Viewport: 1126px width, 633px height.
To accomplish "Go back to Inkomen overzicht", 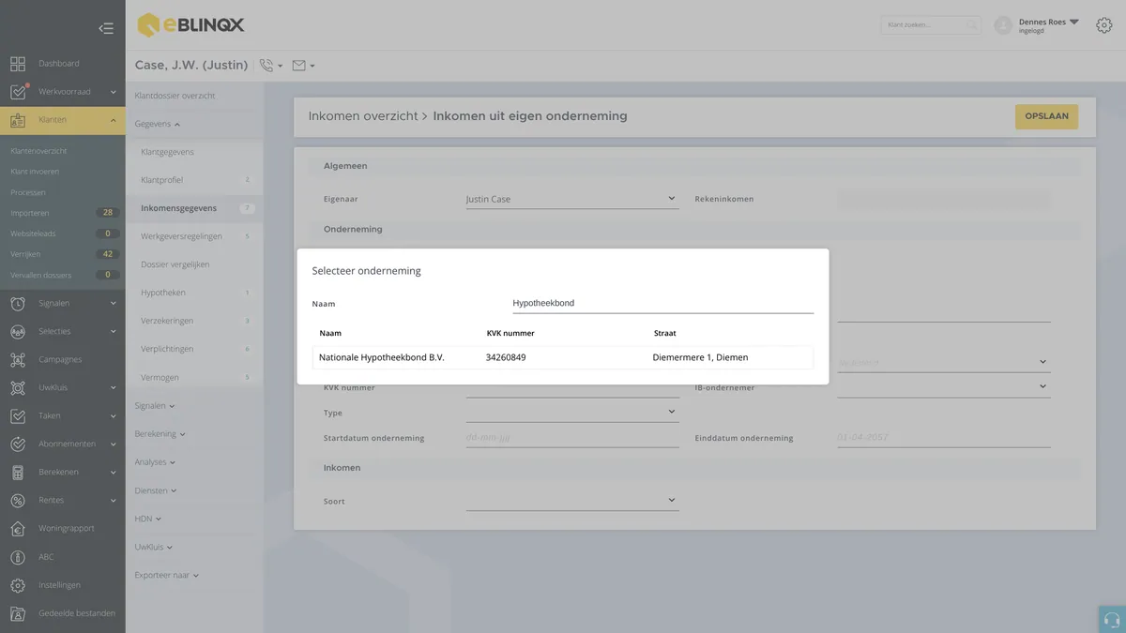I will 363,116.
